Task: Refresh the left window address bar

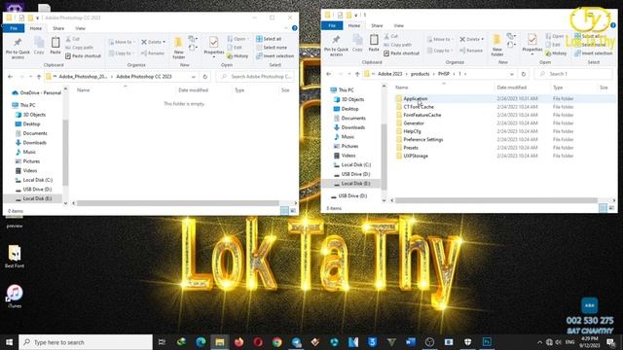Action: [x=205, y=77]
